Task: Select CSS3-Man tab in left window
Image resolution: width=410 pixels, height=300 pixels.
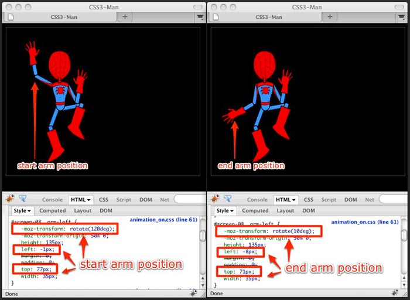Action: [61, 17]
